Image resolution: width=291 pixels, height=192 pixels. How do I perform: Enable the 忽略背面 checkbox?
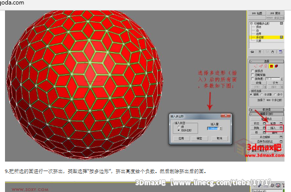252,75
